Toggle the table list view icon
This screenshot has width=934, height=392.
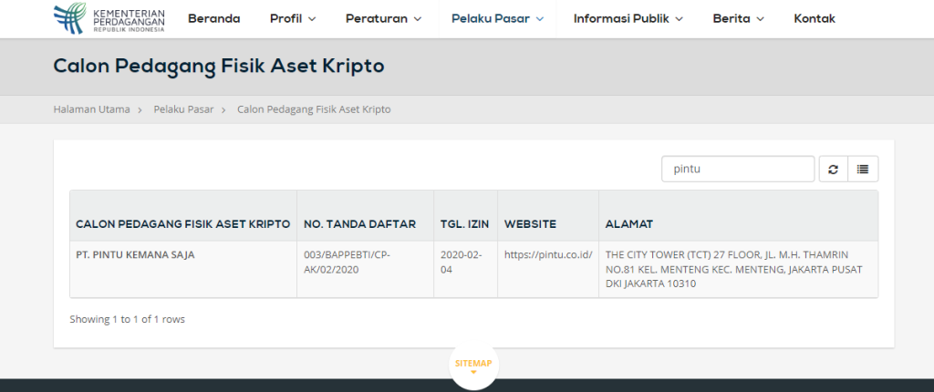863,169
